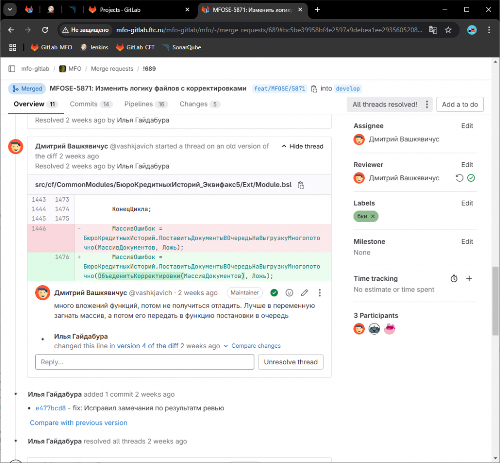
Task: Open the develop branch link
Action: (348, 89)
